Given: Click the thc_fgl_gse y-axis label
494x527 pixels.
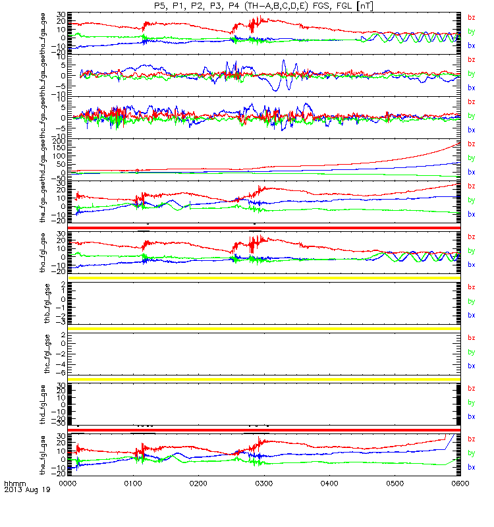Looking at the screenshot, I should [x=47, y=354].
